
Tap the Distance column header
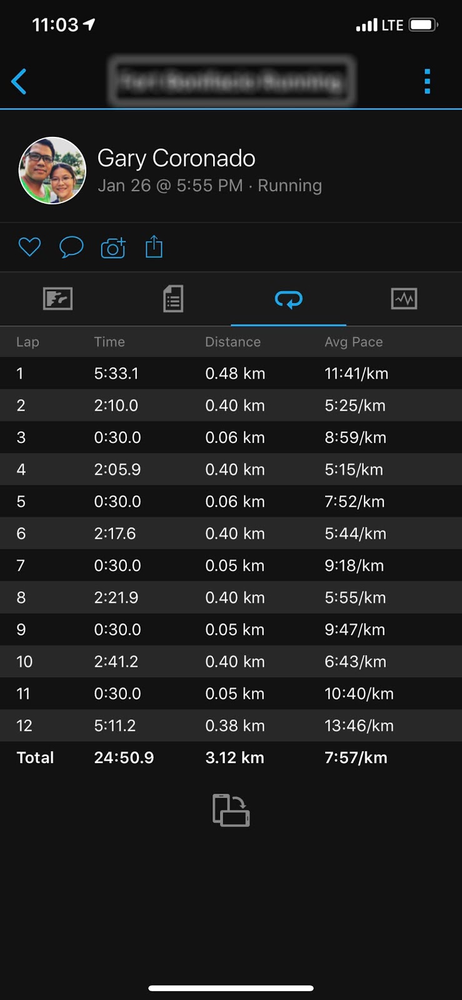point(233,342)
